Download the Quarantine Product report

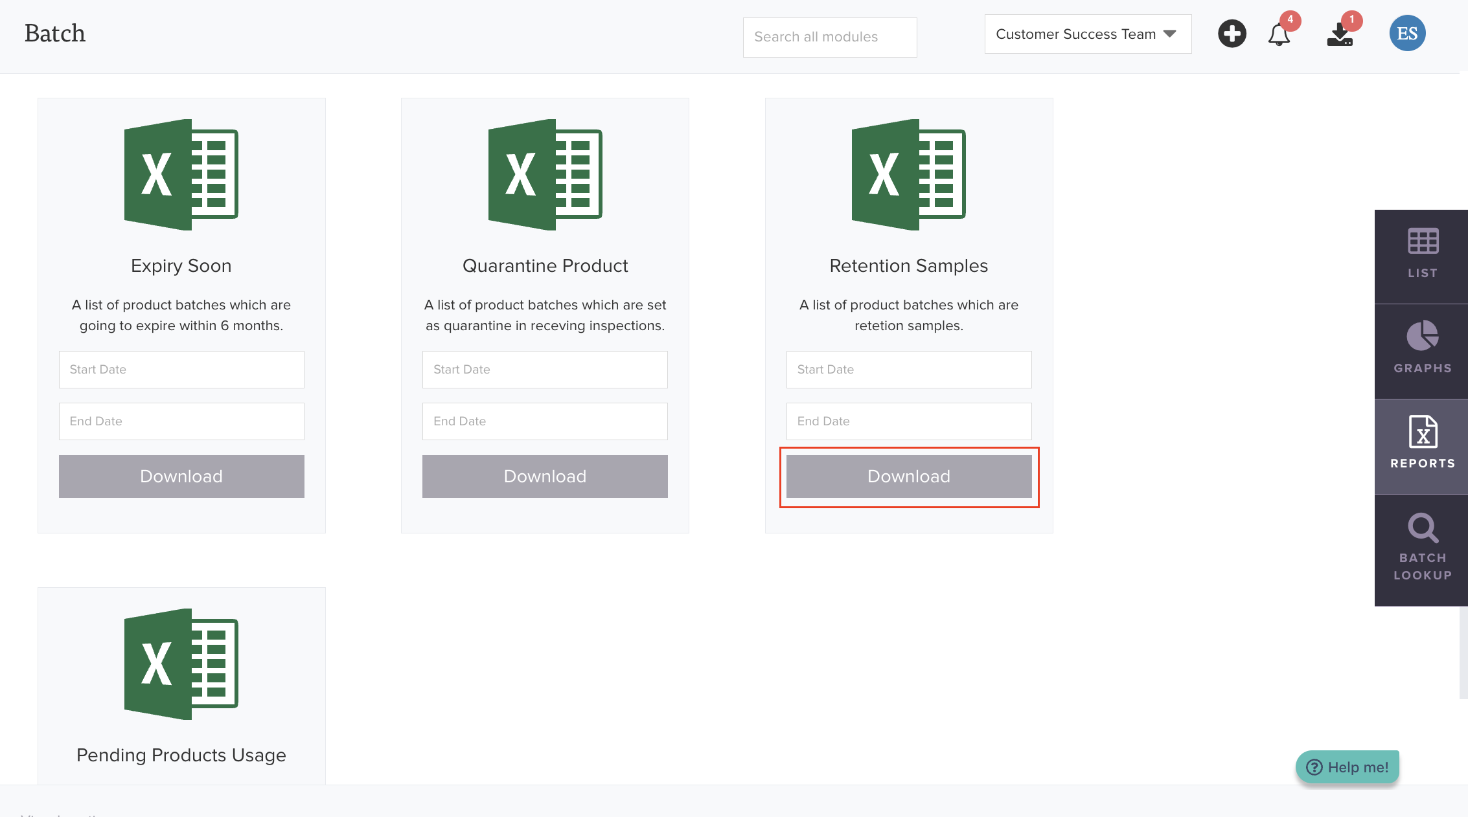545,476
